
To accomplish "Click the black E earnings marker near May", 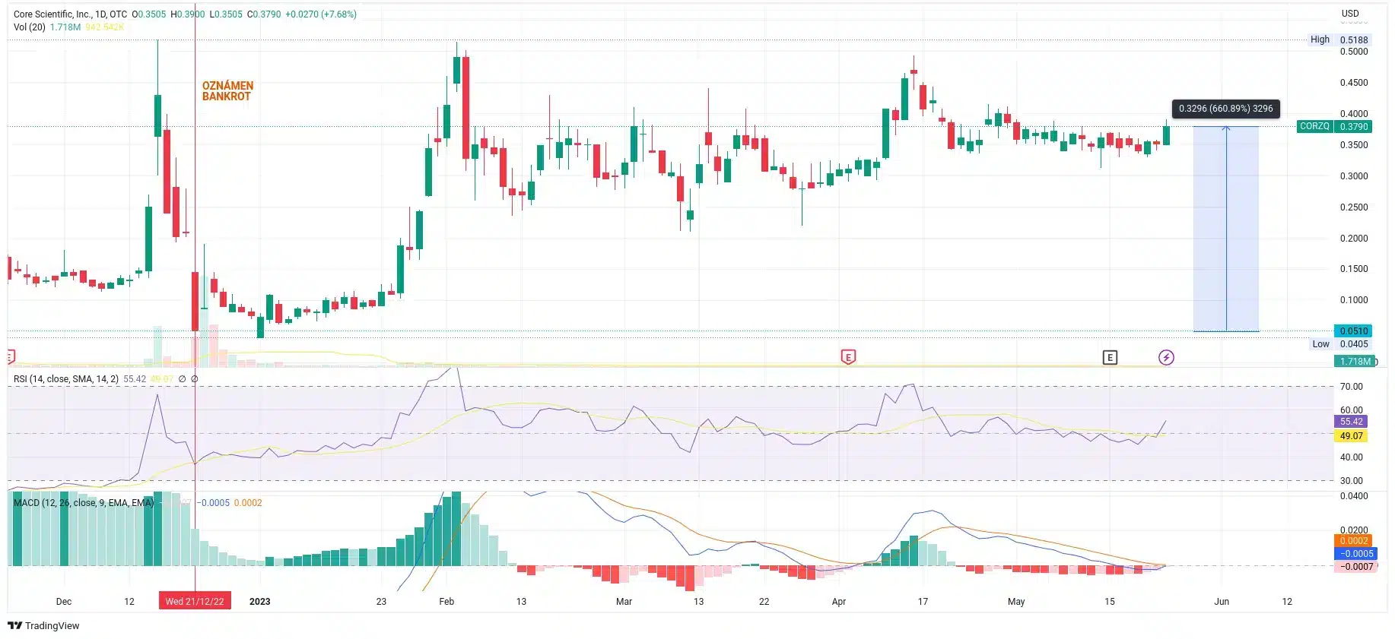I will click(1110, 357).
